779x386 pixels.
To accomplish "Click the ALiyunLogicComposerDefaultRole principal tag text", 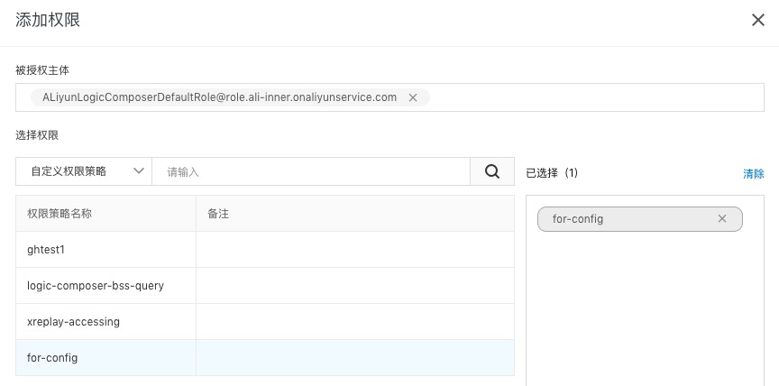I will click(219, 97).
